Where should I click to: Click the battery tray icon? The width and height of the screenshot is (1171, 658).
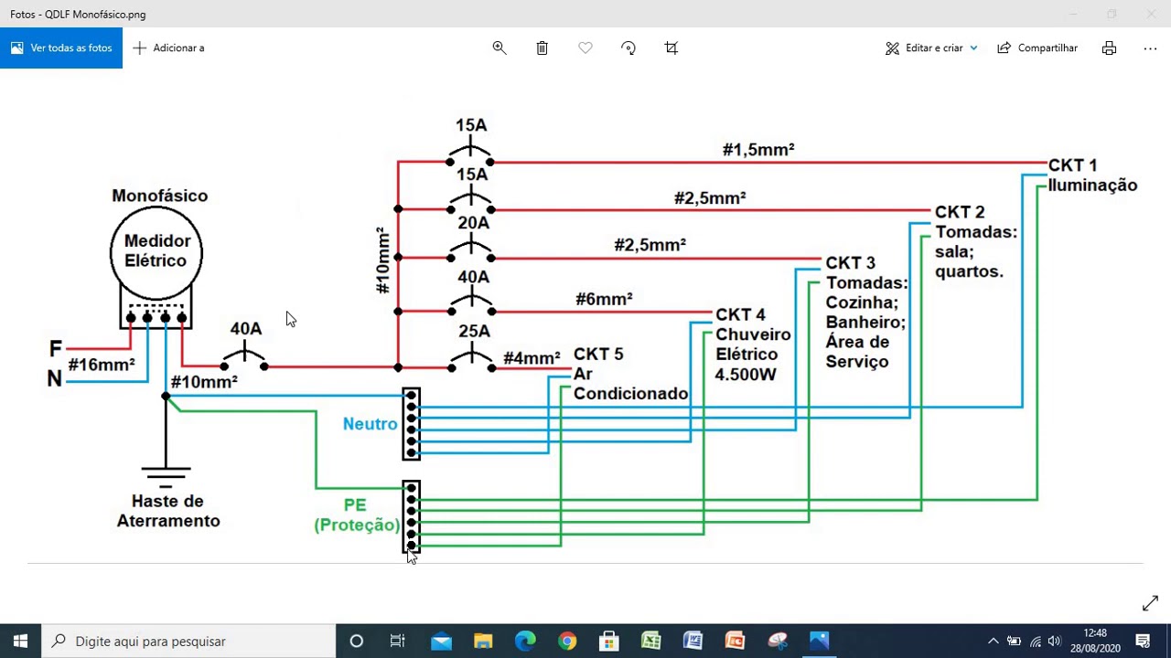(x=1014, y=641)
